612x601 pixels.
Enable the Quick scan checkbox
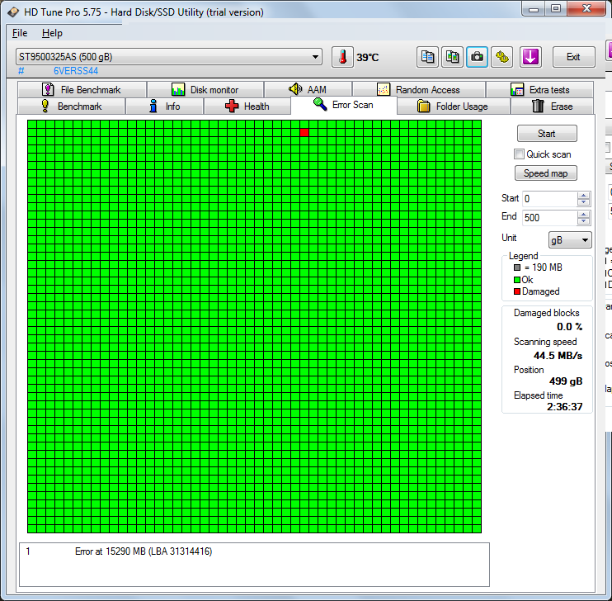click(519, 154)
